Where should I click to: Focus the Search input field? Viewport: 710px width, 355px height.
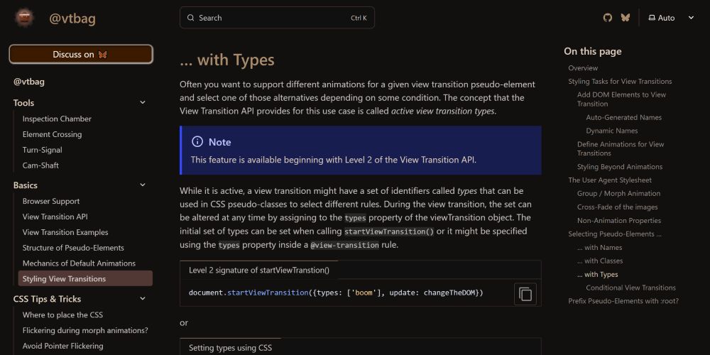(x=277, y=18)
